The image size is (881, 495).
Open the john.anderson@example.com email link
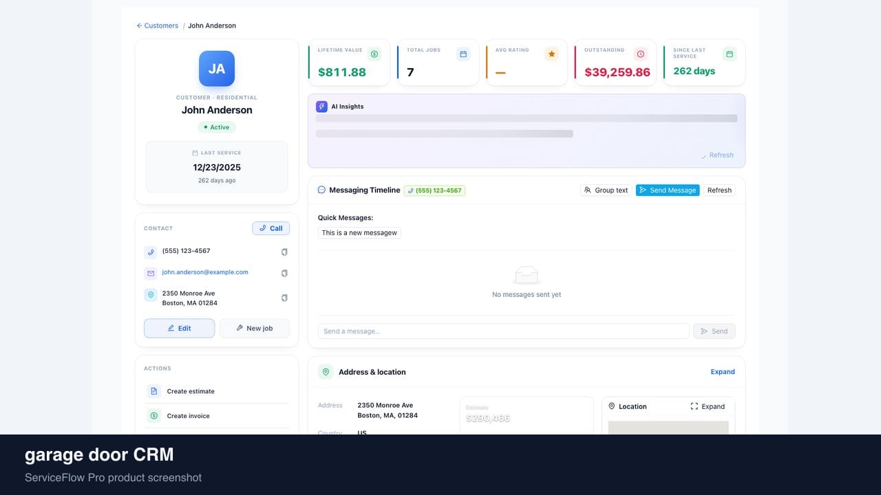pos(205,272)
